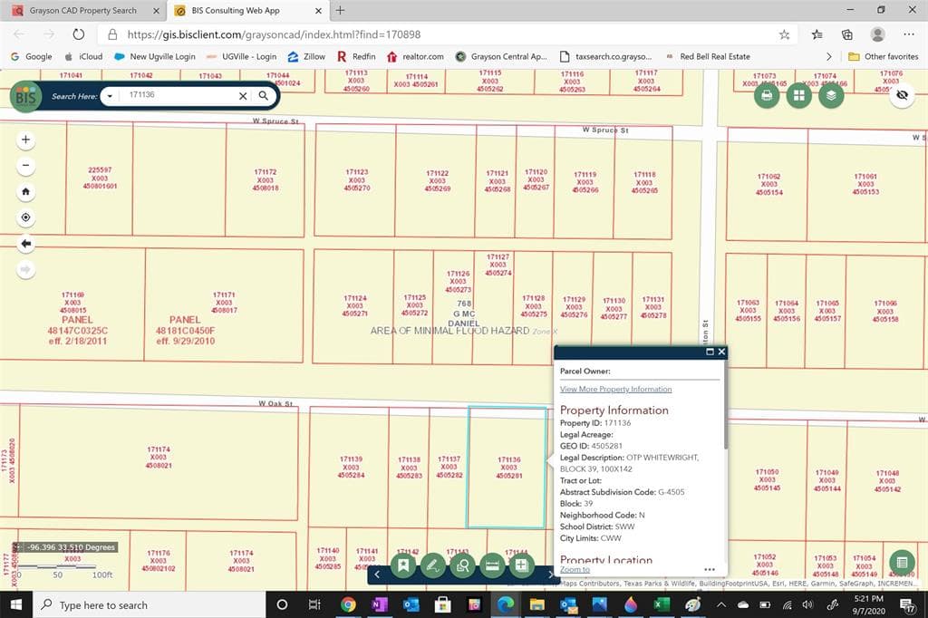Open Other favorites folder
This screenshot has height=618, width=928.
[883, 57]
